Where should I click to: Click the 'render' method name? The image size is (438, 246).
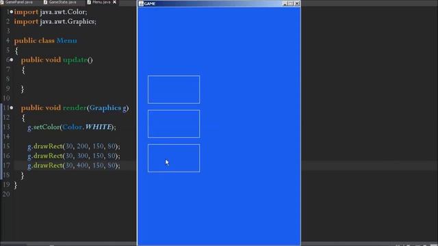pyautogui.click(x=75, y=108)
